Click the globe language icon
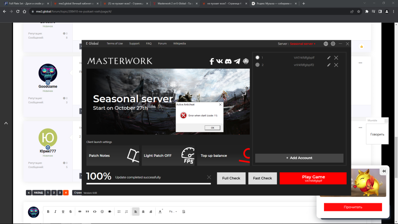 326,44
